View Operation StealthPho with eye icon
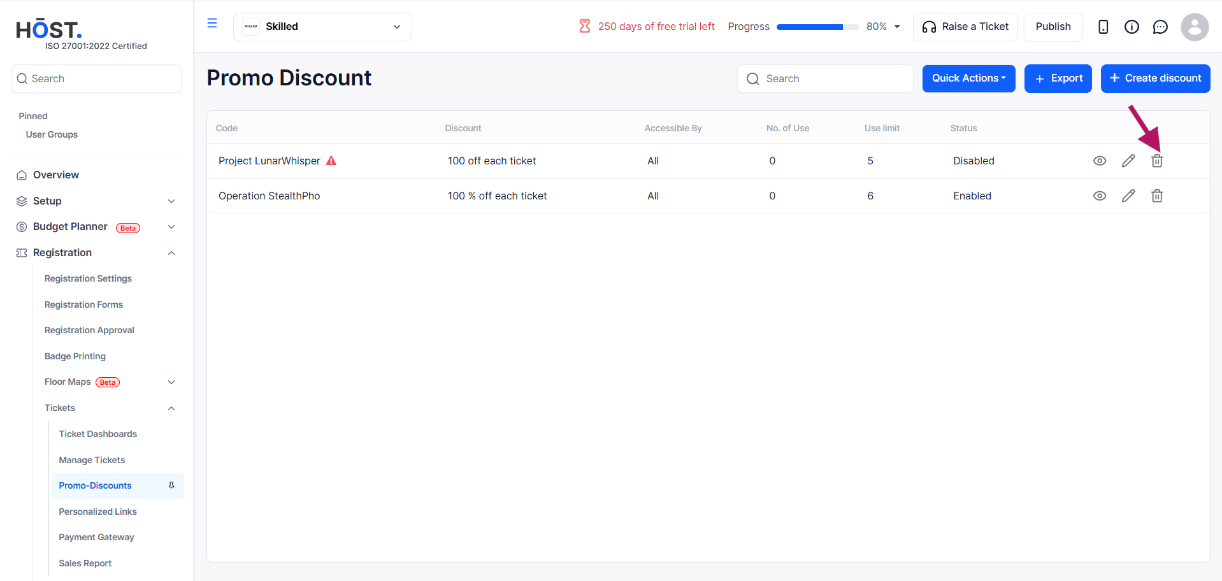Image resolution: width=1222 pixels, height=581 pixels. (x=1100, y=196)
